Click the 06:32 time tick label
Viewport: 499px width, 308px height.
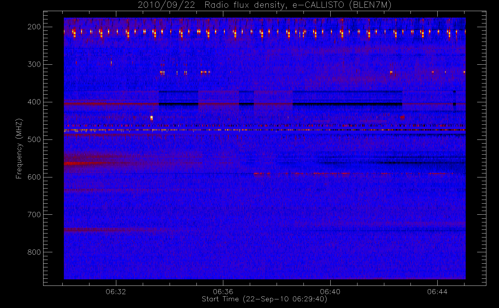116,292
